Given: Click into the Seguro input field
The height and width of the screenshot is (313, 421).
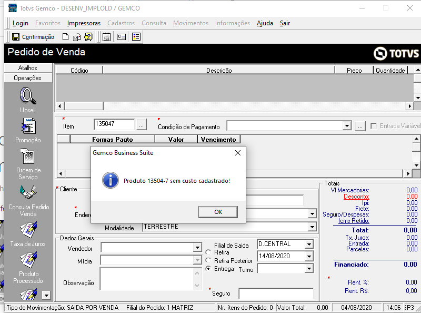Looking at the screenshot, I should tap(276, 294).
